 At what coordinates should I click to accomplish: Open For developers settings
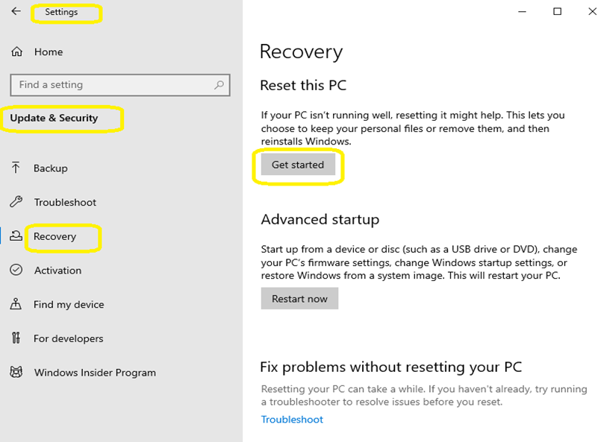[68, 338]
